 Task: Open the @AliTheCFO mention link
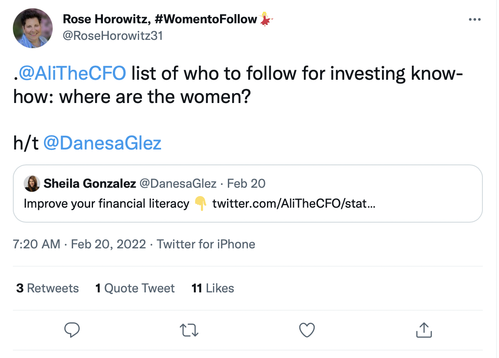pyautogui.click(x=72, y=74)
